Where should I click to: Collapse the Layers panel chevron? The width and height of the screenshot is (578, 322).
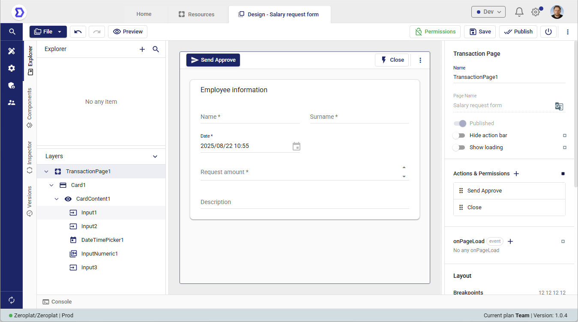coord(155,156)
